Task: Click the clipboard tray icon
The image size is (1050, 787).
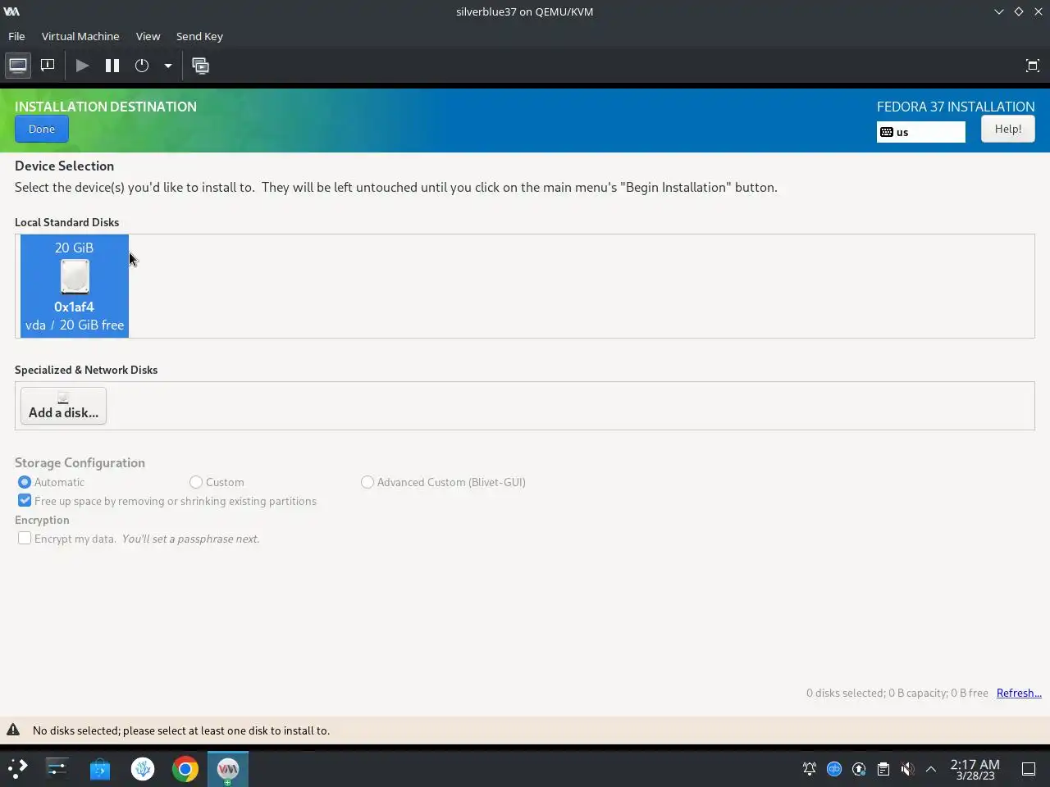Action: coord(883,769)
